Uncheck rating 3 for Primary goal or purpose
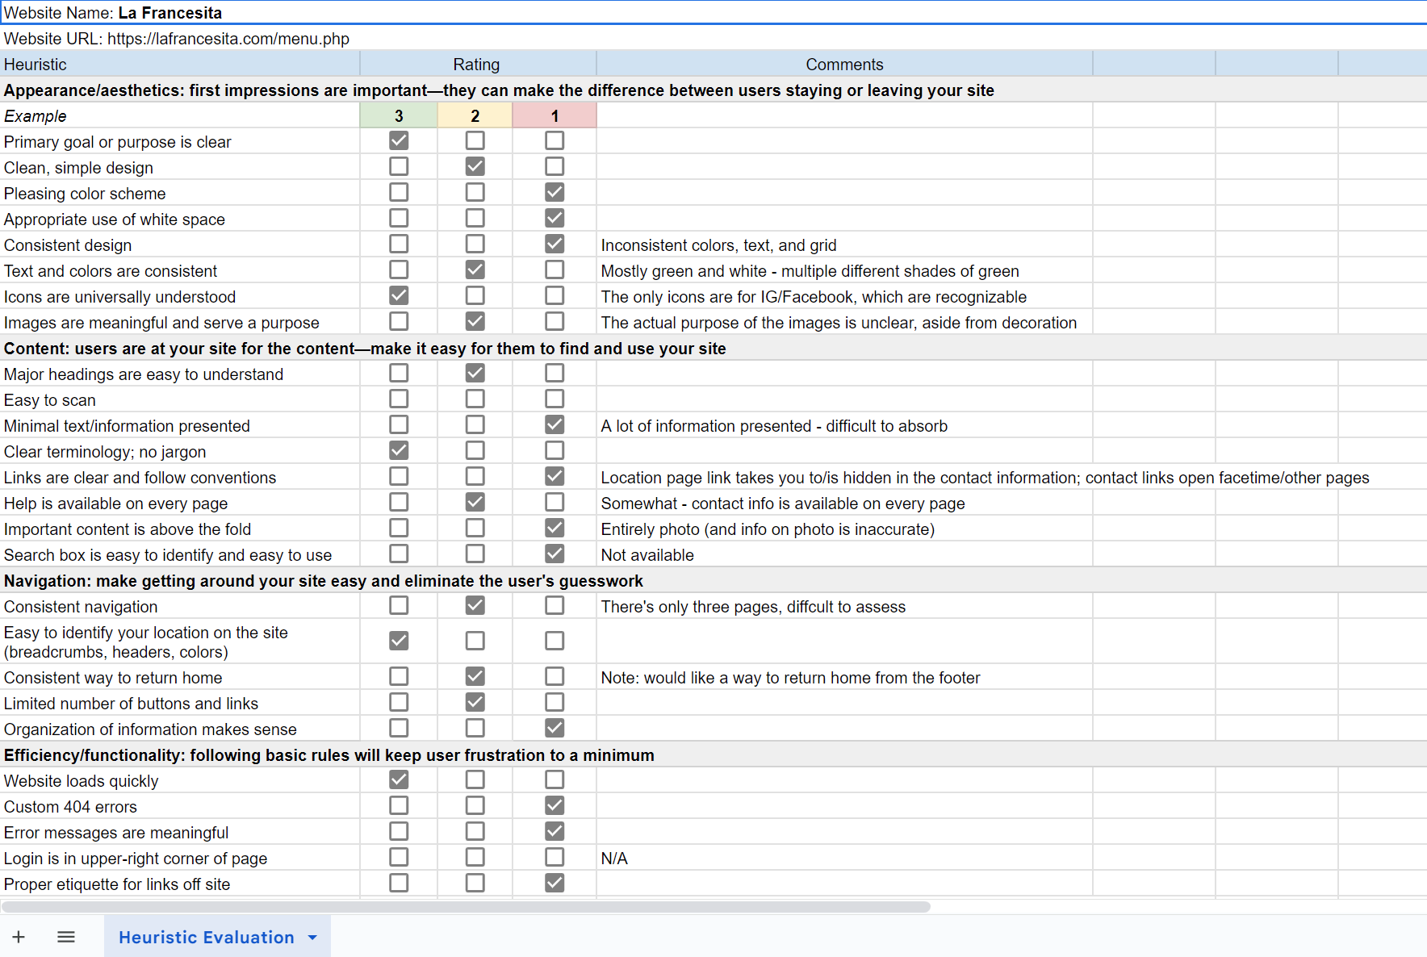The image size is (1427, 957). [399, 140]
